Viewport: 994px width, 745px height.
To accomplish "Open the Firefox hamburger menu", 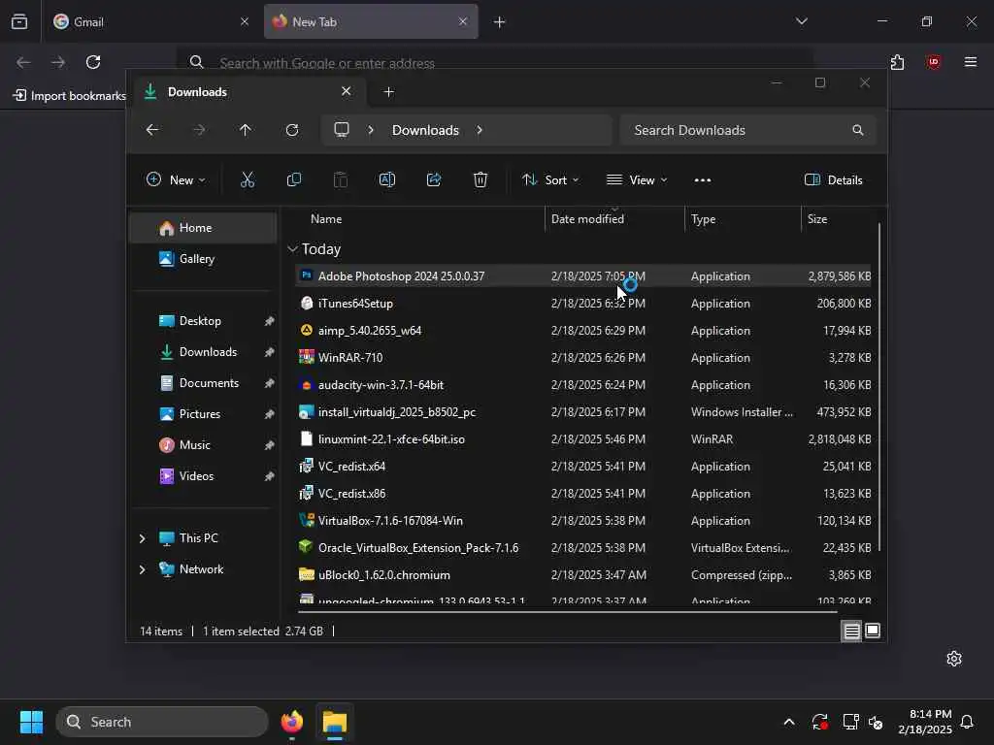I will 971,62.
